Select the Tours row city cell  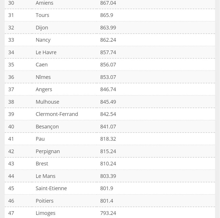tap(42, 15)
